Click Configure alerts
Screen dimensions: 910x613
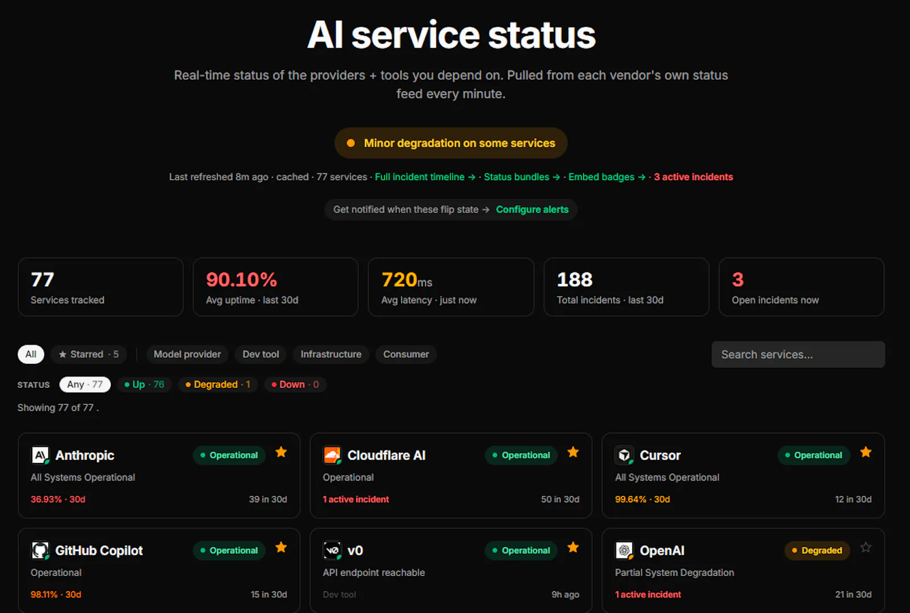point(532,209)
